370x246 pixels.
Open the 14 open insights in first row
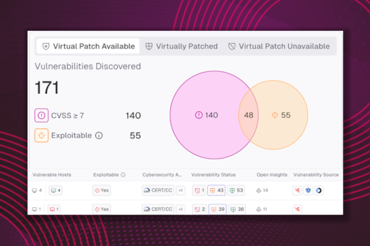[x=262, y=190]
